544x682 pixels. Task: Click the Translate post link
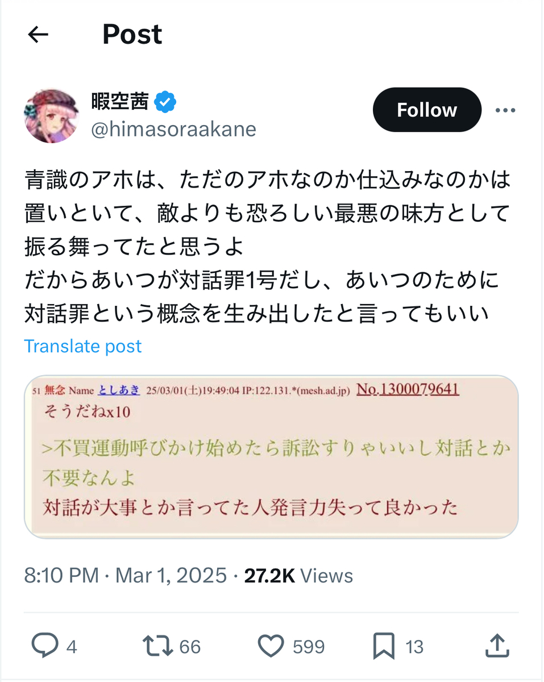click(83, 346)
